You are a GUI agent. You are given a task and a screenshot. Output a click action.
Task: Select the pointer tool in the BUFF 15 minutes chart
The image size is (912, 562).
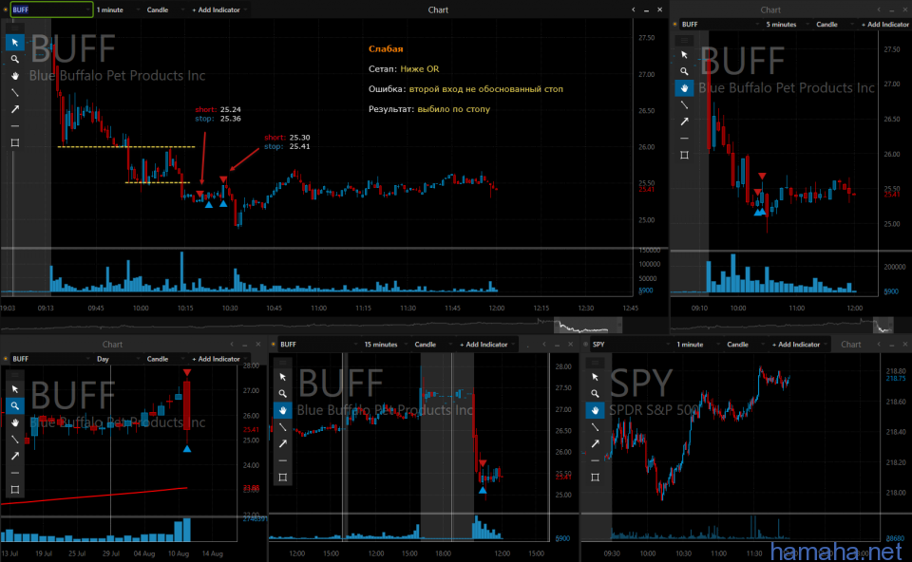[x=283, y=377]
